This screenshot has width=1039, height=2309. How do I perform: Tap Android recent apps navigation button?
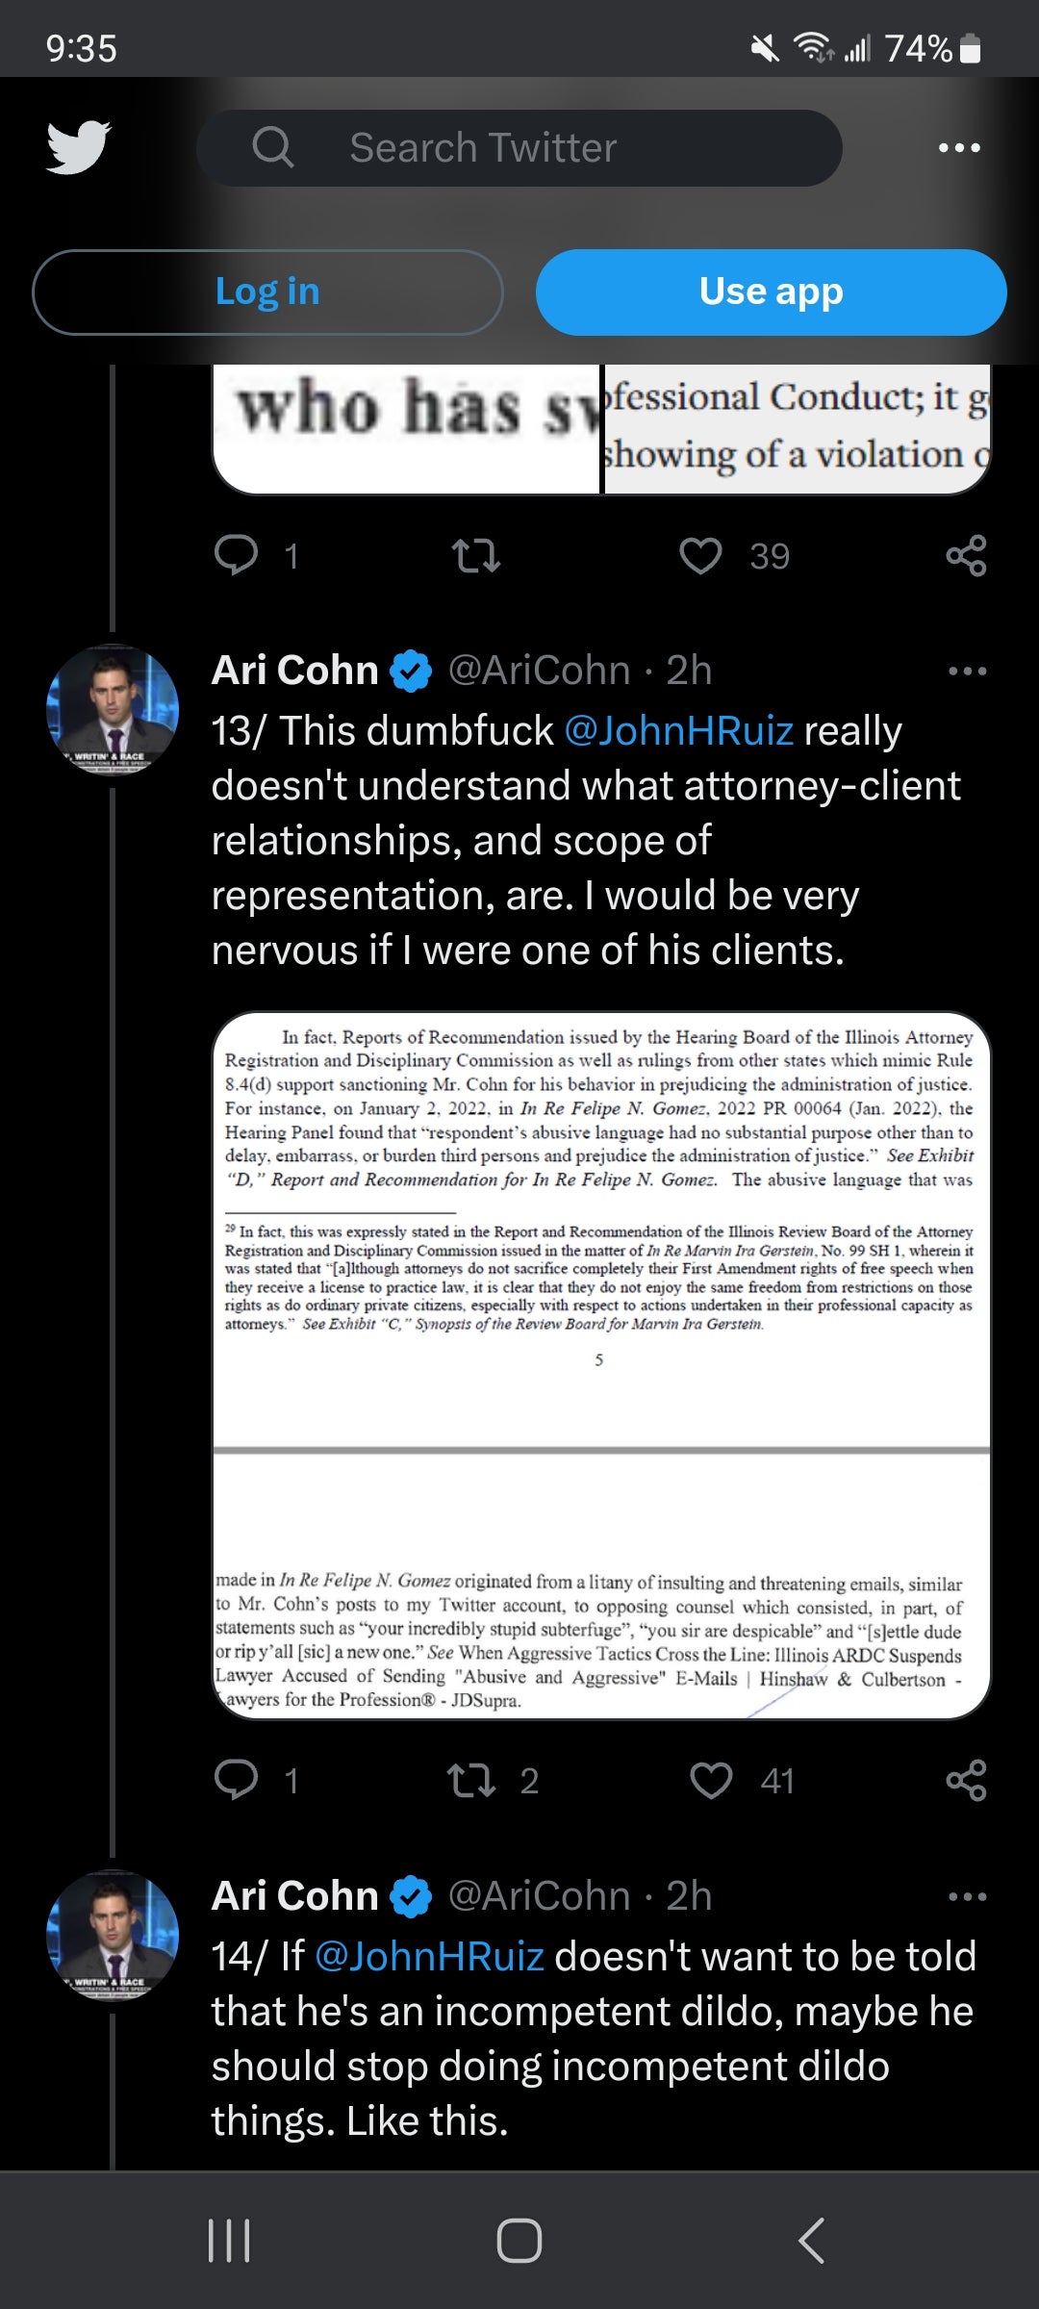pos(229,2240)
